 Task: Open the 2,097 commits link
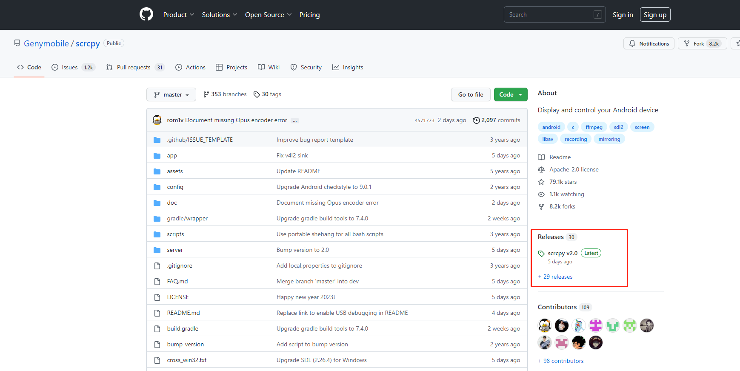point(497,120)
